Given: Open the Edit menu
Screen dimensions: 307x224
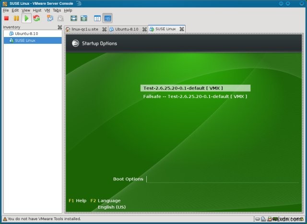Looking at the screenshot, I should (x=15, y=10).
